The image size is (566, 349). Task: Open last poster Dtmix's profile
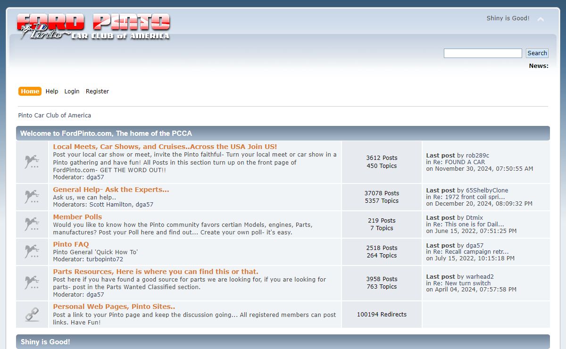(474, 218)
